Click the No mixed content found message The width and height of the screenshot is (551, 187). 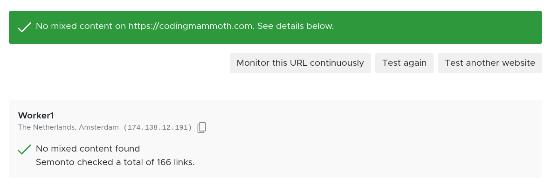[x=88, y=149]
